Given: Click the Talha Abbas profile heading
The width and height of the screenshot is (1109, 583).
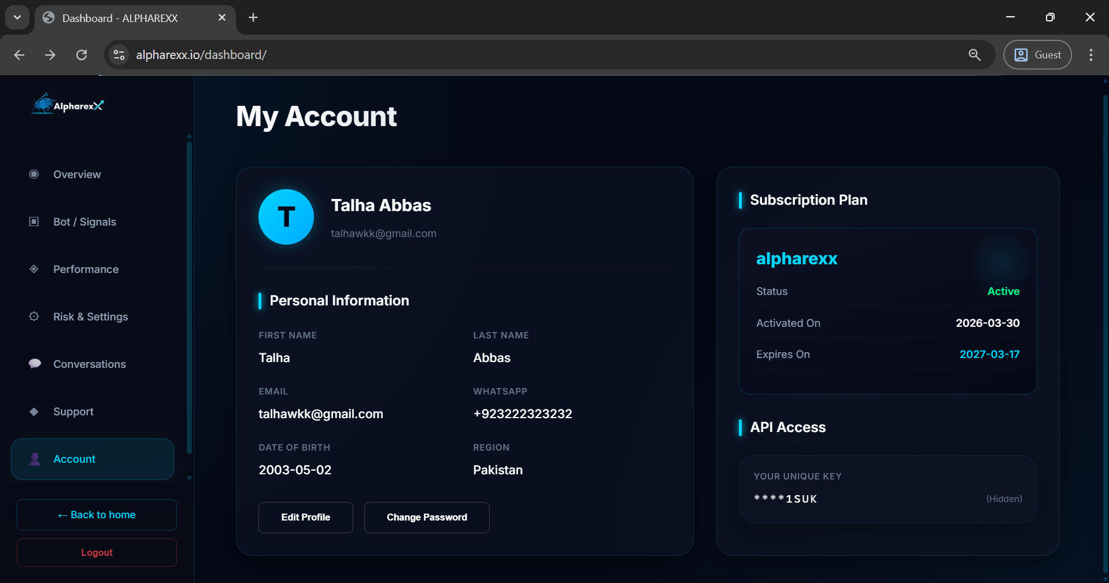Looking at the screenshot, I should [381, 205].
